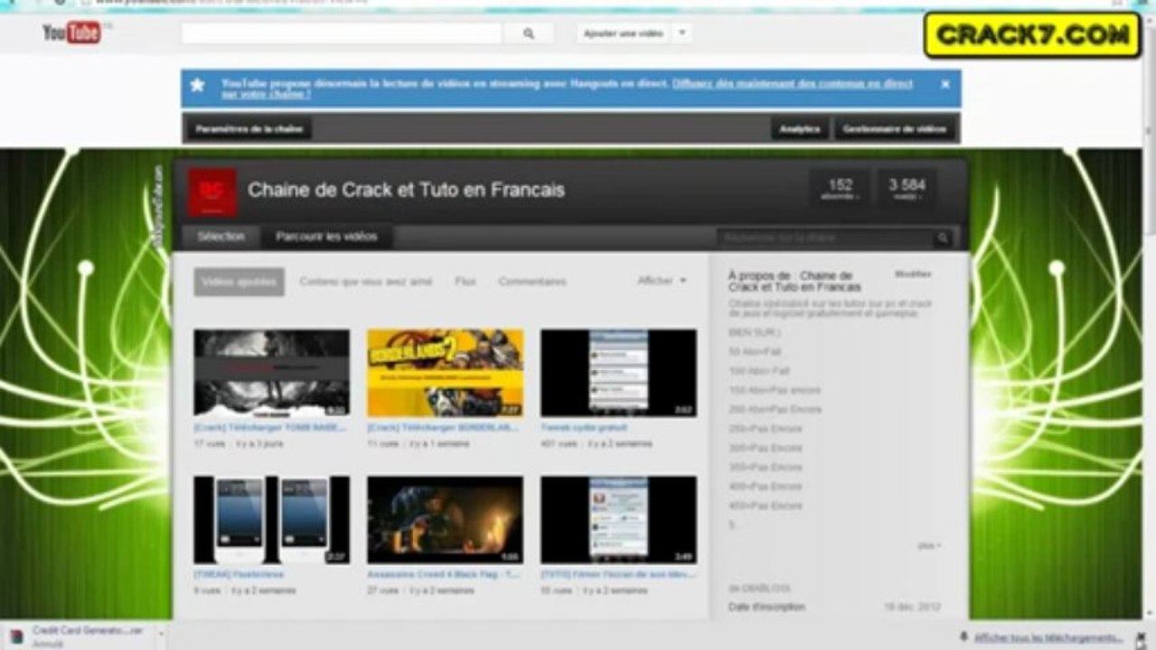Click the channel search field

coord(824,237)
